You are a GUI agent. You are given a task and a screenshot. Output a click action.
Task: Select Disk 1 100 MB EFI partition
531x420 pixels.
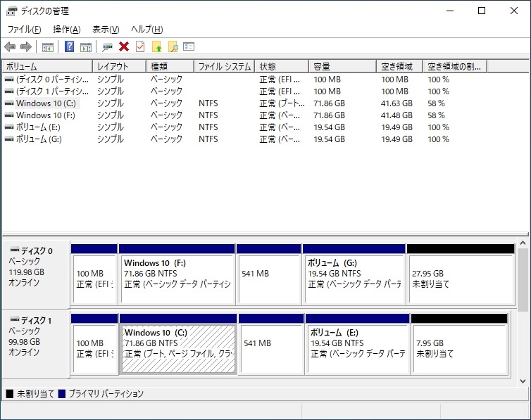[94, 344]
